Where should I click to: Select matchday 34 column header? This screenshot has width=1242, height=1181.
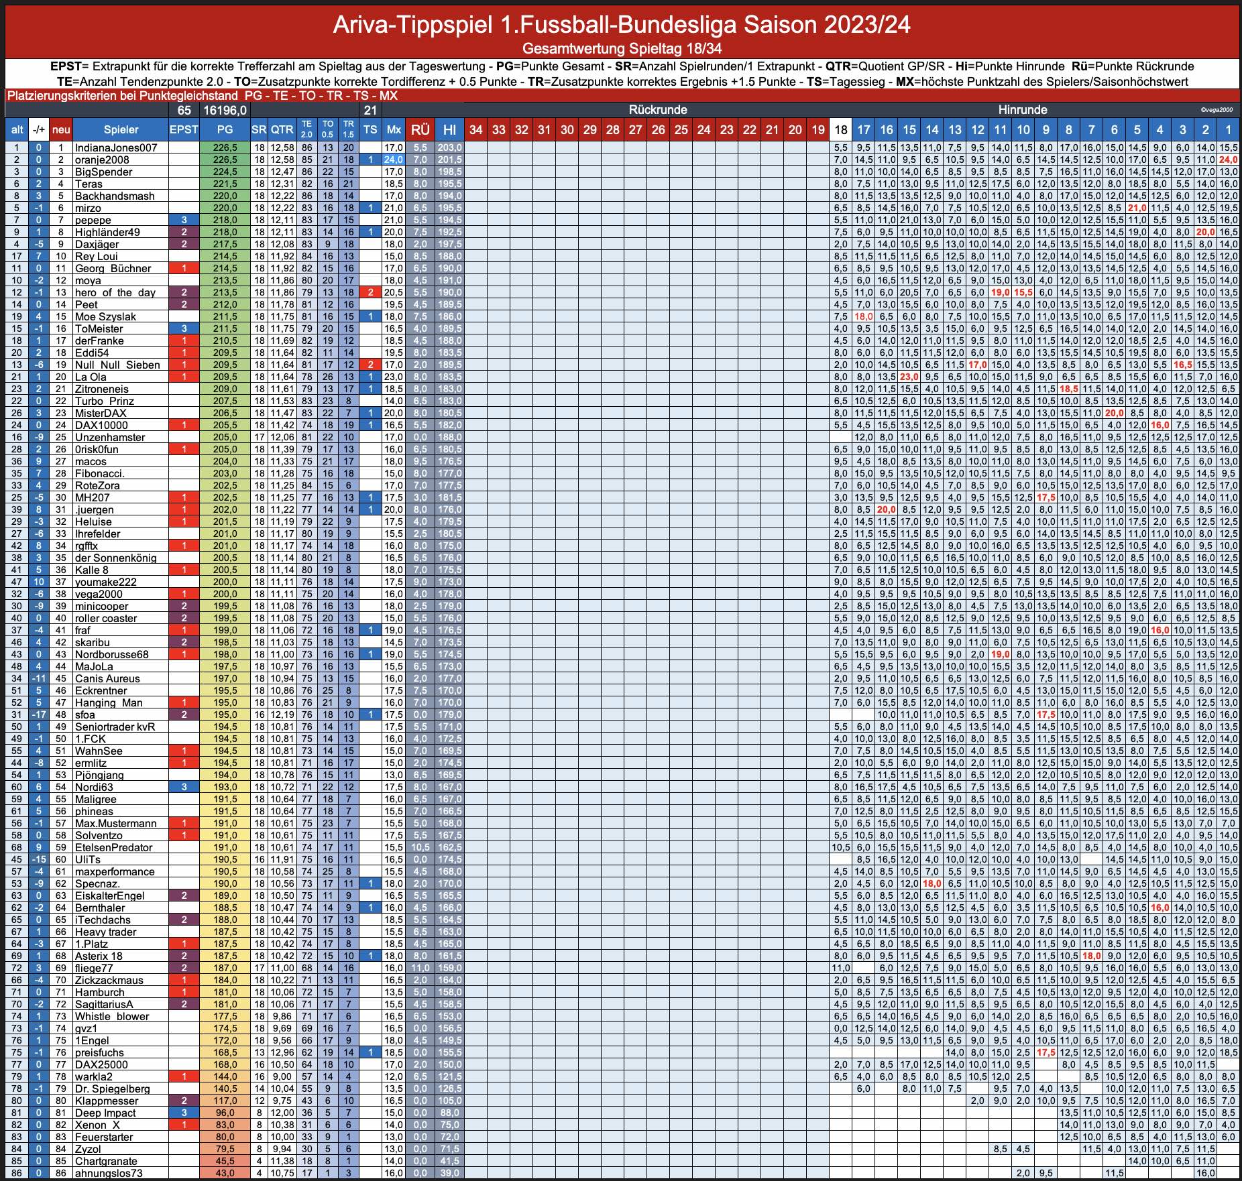point(475,130)
